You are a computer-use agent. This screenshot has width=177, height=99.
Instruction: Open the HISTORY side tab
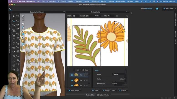pos(10,27)
